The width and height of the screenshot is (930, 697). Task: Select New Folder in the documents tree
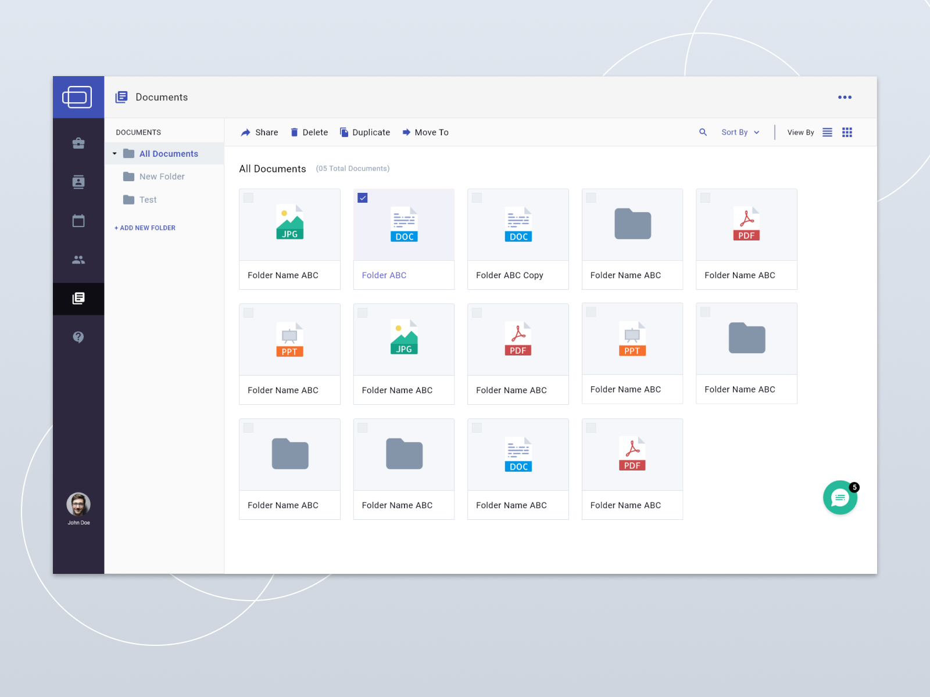click(162, 177)
